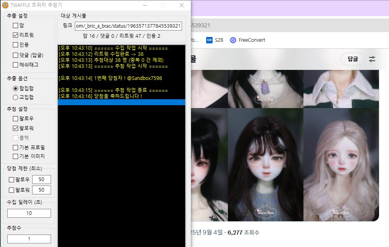Click the TWAFFLE app title icon

point(5,5)
